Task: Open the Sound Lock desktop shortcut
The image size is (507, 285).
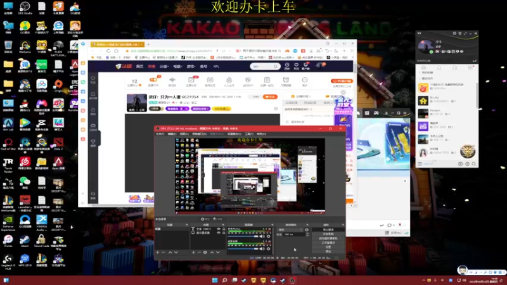Action: pos(41,241)
